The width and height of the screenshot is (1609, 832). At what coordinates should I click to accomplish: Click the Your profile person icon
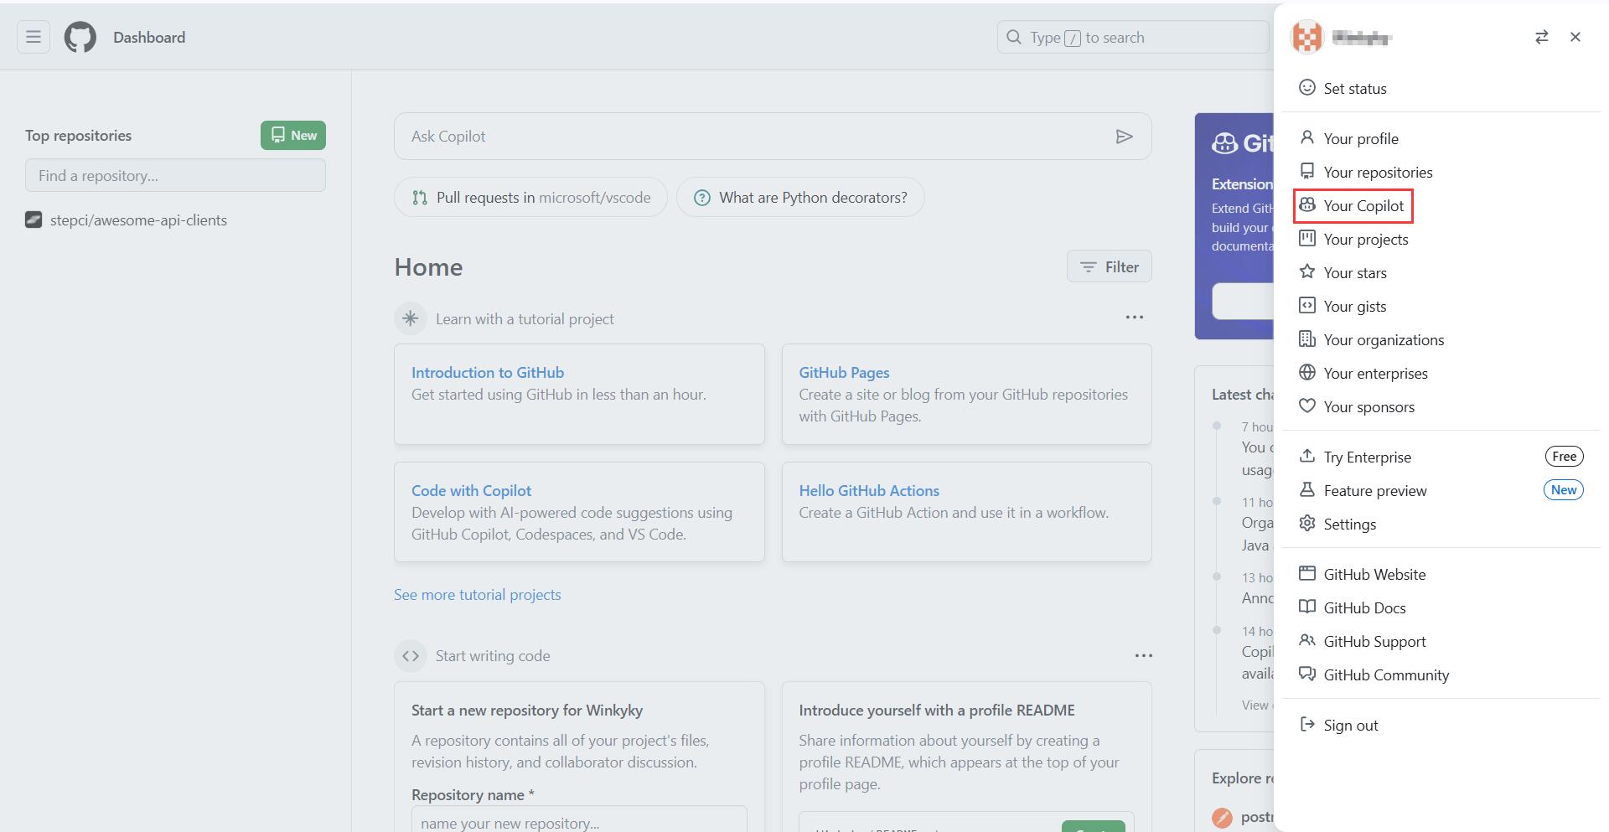click(x=1307, y=137)
